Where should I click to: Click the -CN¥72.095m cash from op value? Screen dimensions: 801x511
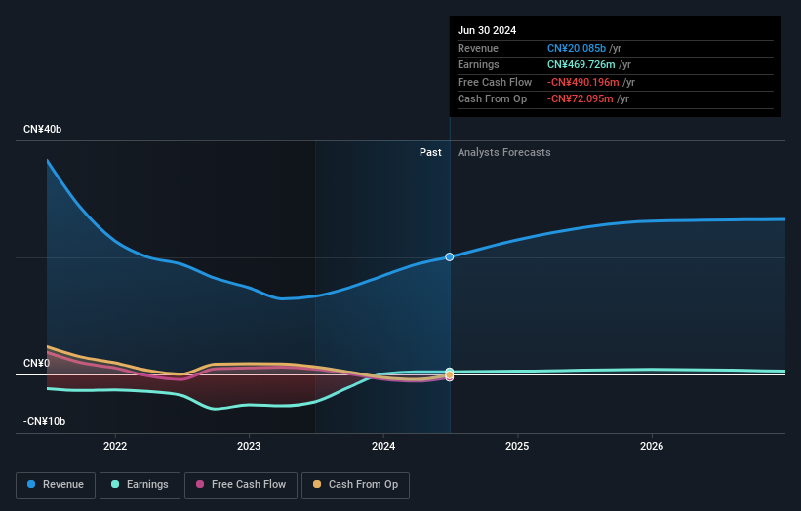[580, 99]
